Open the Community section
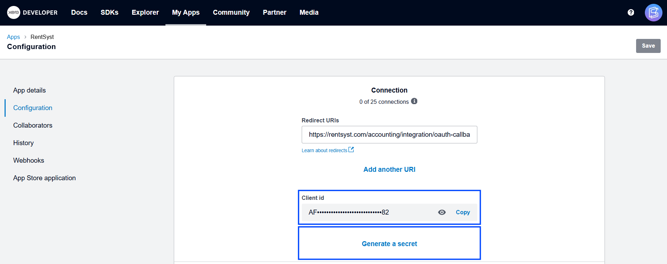667x264 pixels. point(231,13)
